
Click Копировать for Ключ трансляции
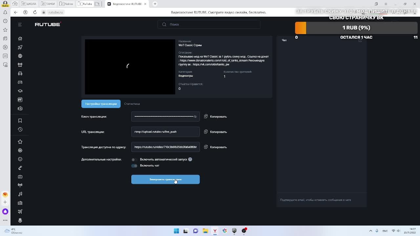[x=218, y=117]
